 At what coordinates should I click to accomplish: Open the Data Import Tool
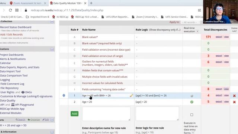(10, 71)
